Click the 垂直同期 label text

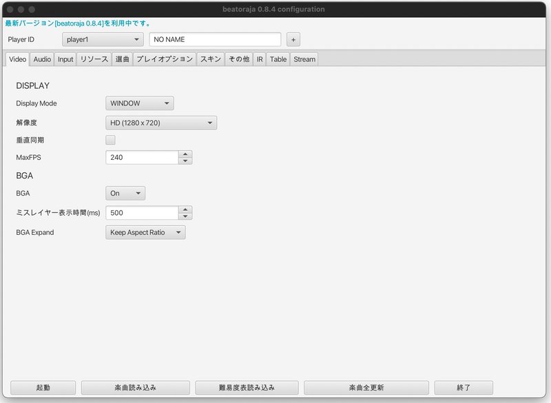pyautogui.click(x=30, y=140)
